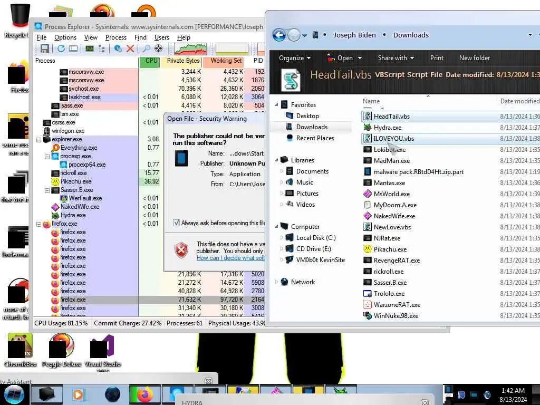Click Print in the Explorer command bar
Image resolution: width=540 pixels, height=405 pixels.
(x=437, y=58)
